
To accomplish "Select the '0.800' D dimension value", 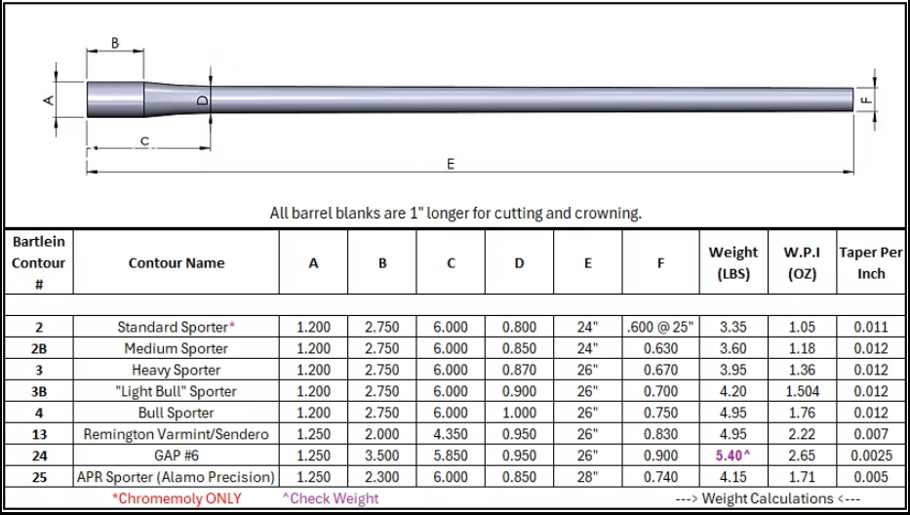I will [519, 327].
